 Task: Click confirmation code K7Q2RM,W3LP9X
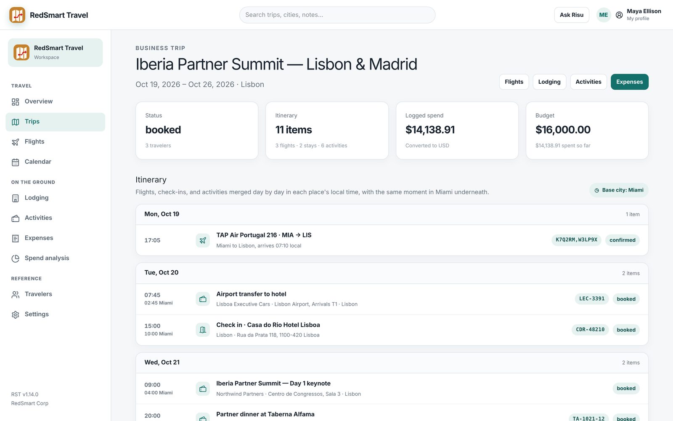pyautogui.click(x=576, y=240)
